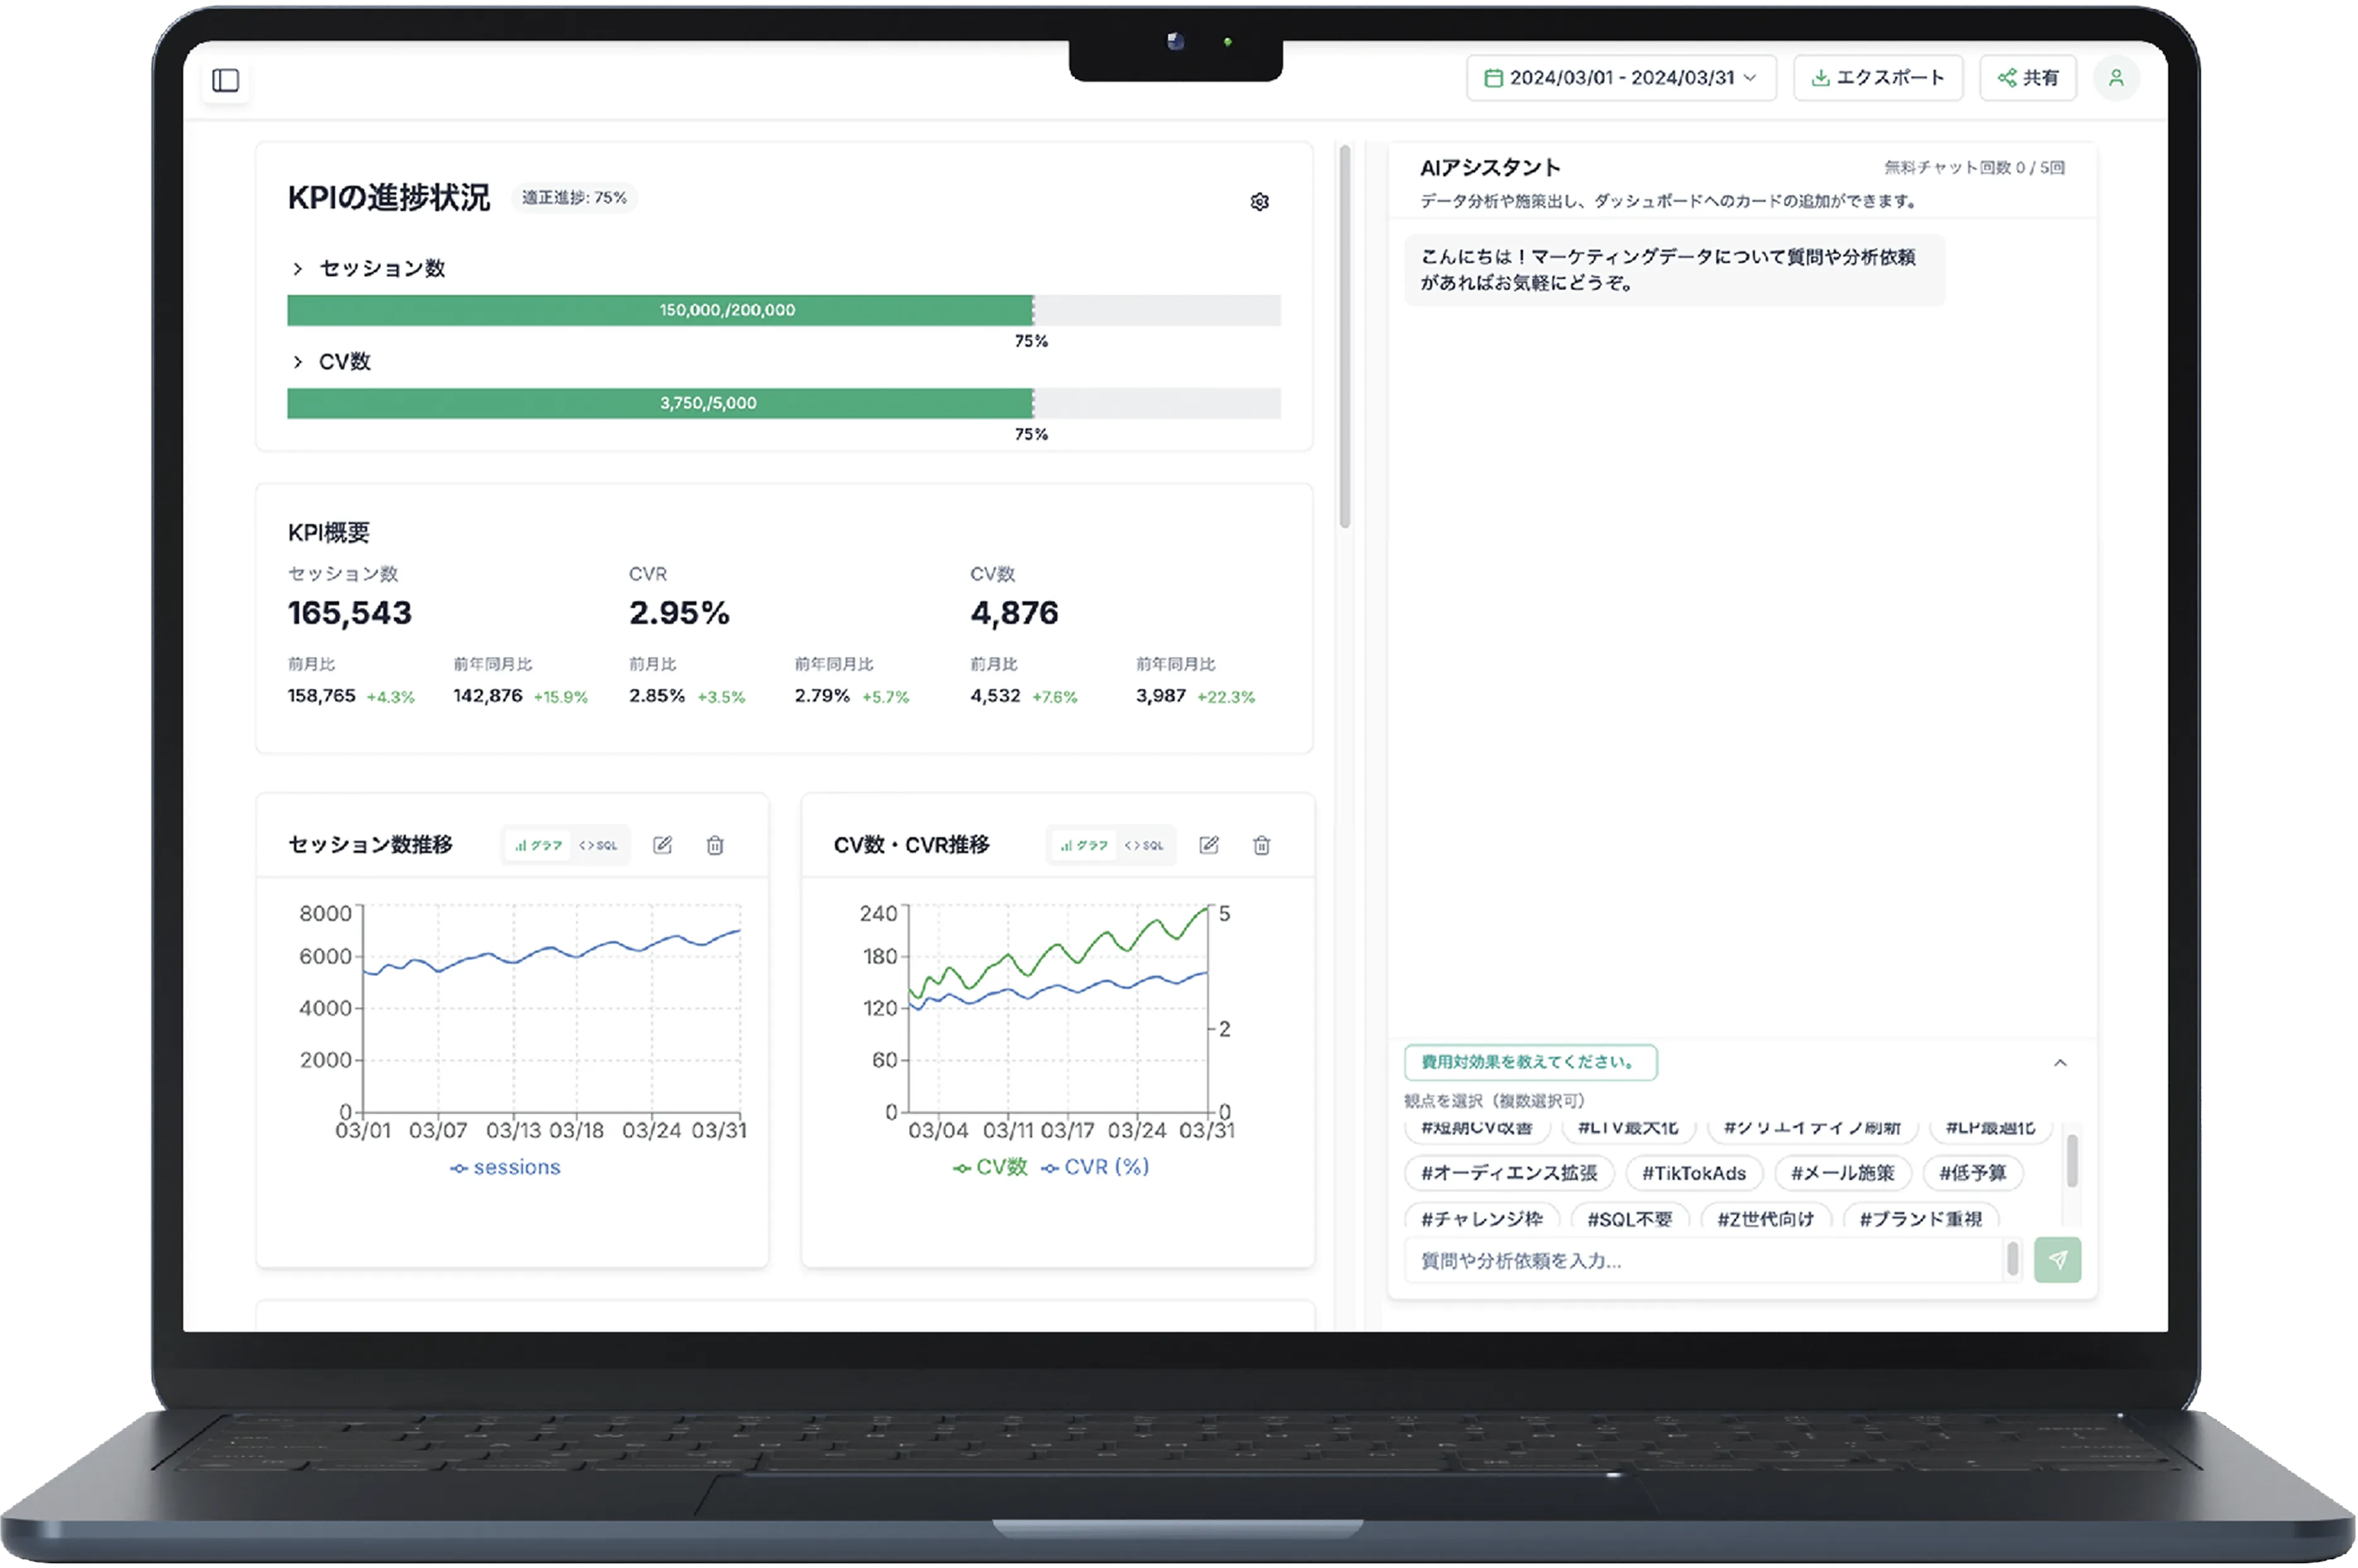Click the 158,765 previous month value

[321, 696]
